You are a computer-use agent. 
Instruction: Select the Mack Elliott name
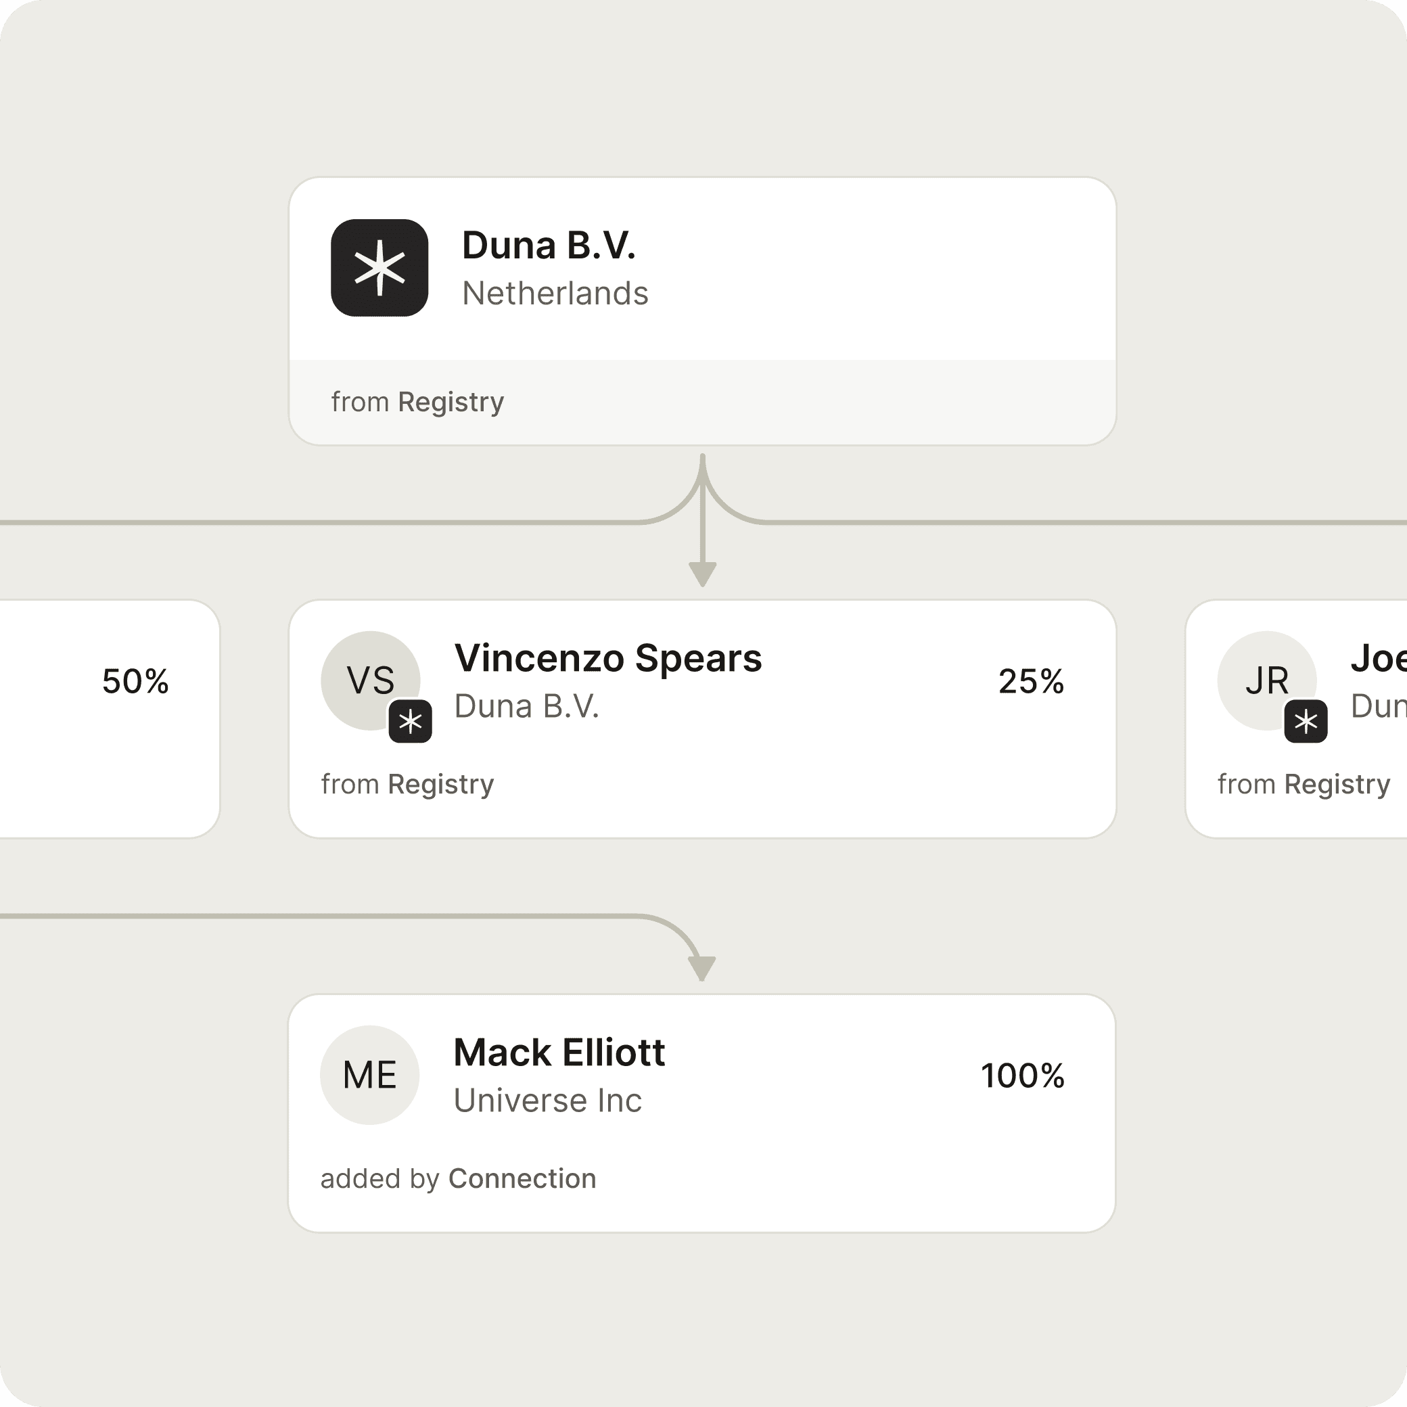click(559, 1053)
